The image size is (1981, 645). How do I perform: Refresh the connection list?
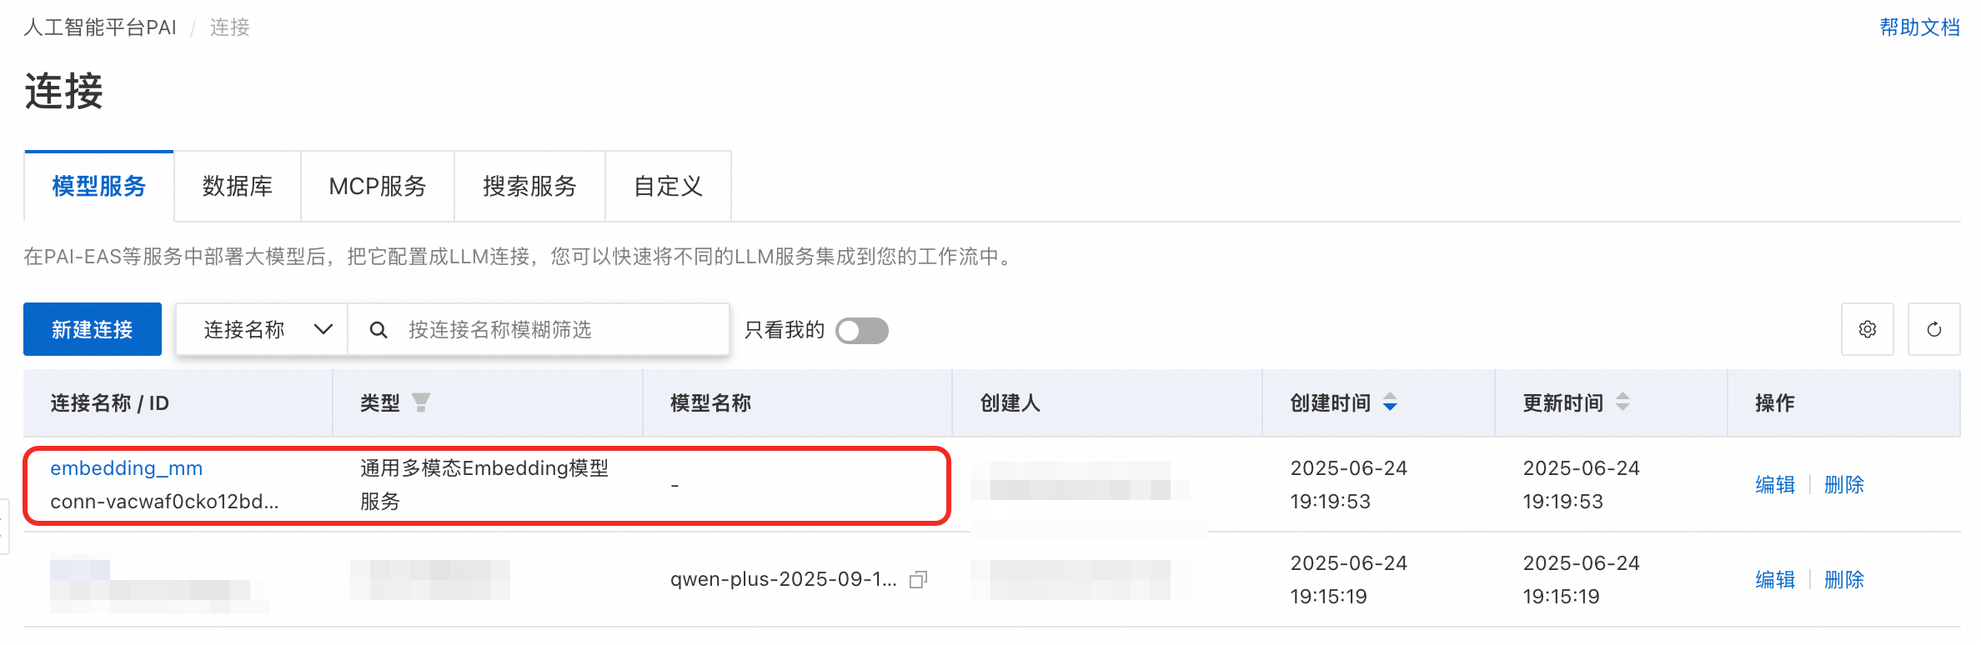(1933, 329)
